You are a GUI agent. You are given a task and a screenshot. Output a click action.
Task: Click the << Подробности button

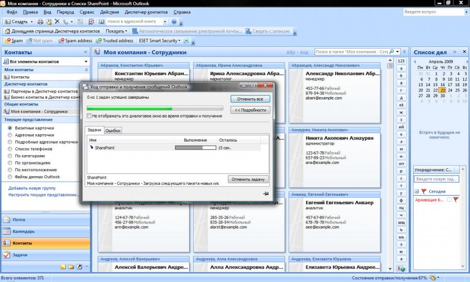pos(250,110)
